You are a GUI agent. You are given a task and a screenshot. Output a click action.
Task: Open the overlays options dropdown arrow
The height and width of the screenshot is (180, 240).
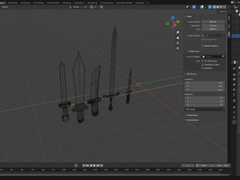205,7
